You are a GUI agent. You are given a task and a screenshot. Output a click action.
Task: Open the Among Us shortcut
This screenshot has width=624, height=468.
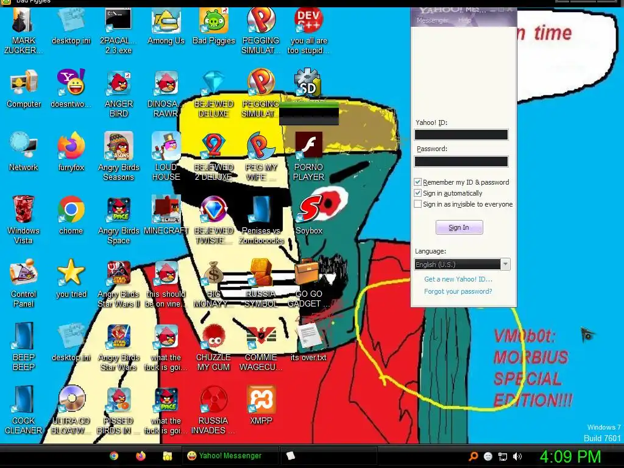tap(166, 27)
